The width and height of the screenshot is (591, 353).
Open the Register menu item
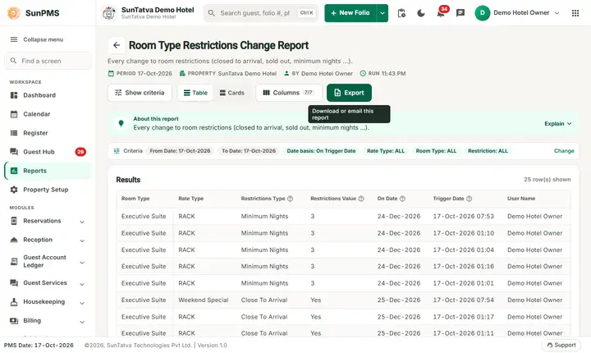click(x=48, y=133)
